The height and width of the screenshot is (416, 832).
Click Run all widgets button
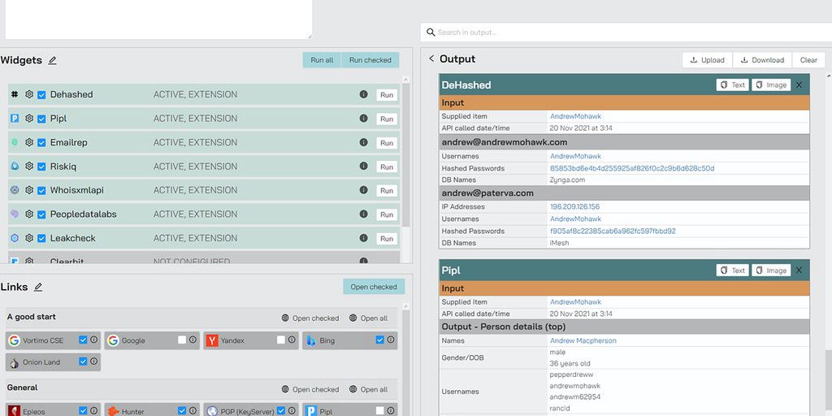(x=322, y=60)
